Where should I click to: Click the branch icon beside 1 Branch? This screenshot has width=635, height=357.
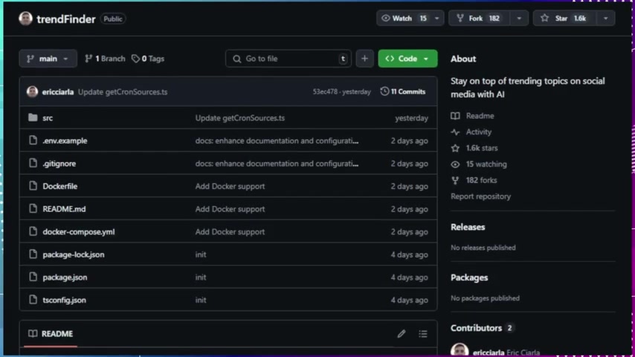click(88, 59)
